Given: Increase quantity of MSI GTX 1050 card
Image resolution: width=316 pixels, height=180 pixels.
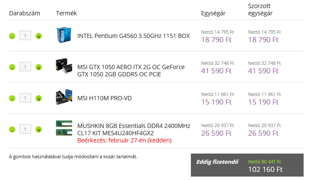Looking at the screenshot, I should [x=39, y=67].
